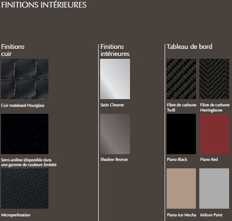Pick the Piano Black dashboard swatch
Viewport: 232px width, 221px height.
(181, 134)
